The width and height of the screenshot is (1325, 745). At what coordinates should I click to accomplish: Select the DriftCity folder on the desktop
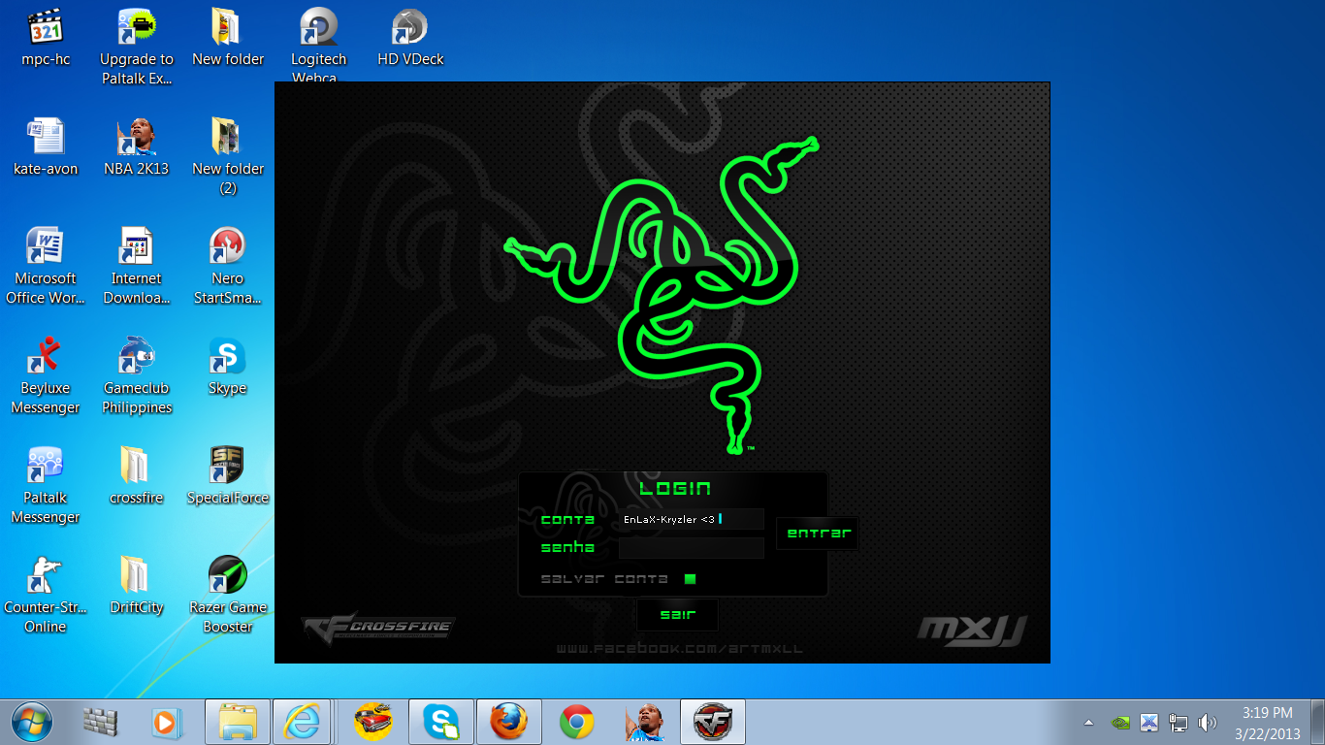pyautogui.click(x=137, y=586)
